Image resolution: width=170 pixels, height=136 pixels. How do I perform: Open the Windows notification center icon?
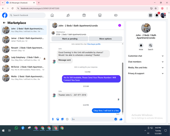coord(166,131)
